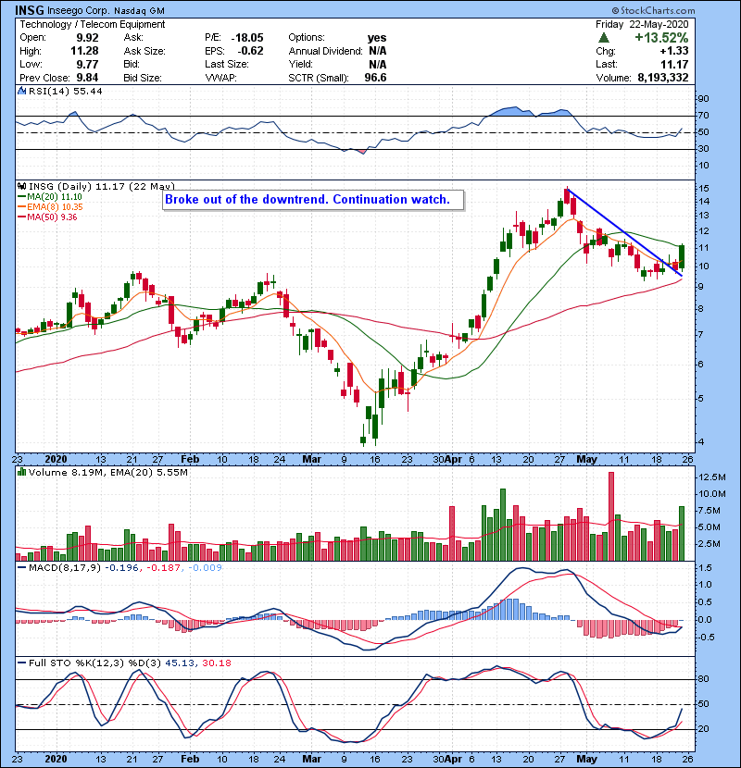741x768 pixels.
Task: Click the Last value 11.17
Action: (674, 64)
